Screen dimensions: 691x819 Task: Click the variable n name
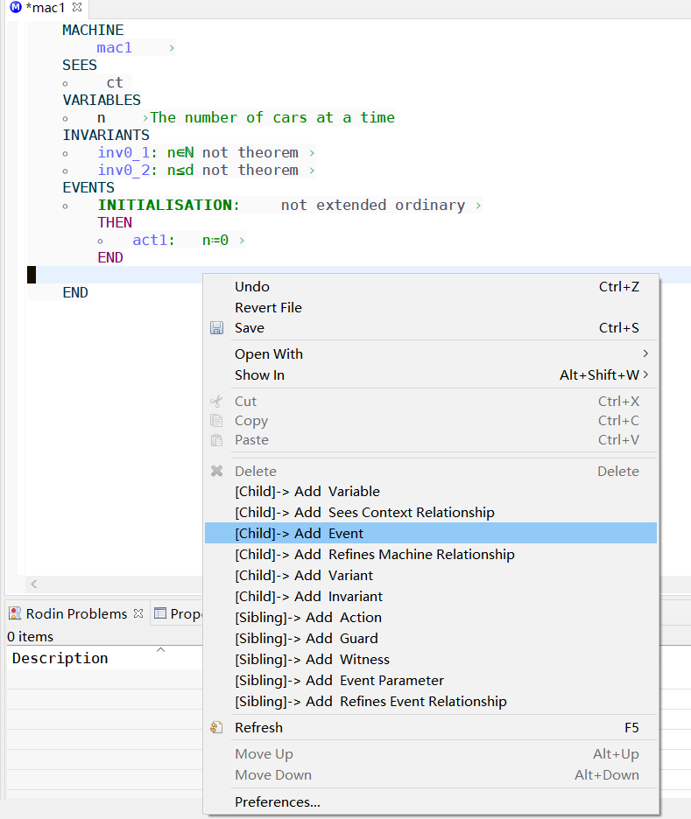tap(102, 118)
